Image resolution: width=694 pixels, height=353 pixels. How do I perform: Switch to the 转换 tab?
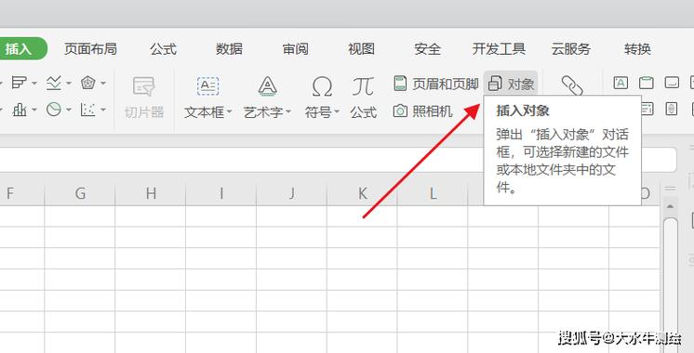coord(637,48)
